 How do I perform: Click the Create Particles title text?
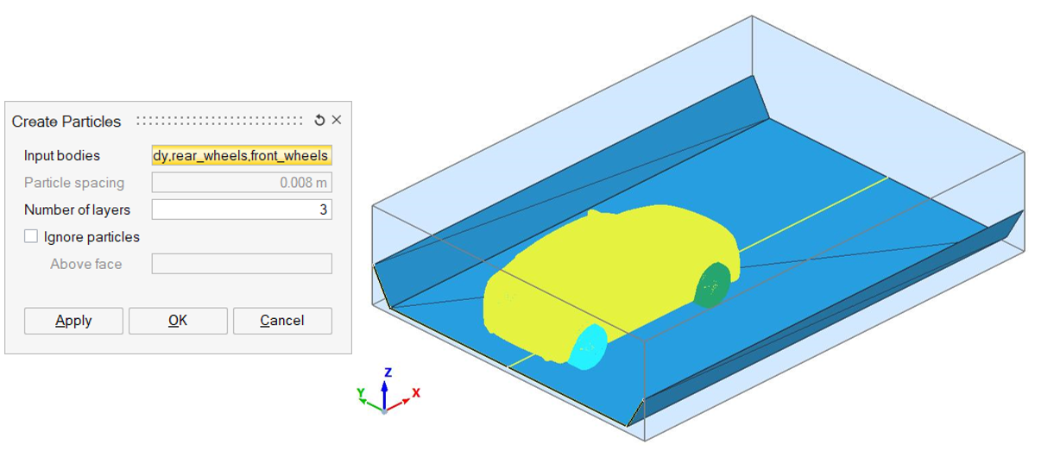66,122
